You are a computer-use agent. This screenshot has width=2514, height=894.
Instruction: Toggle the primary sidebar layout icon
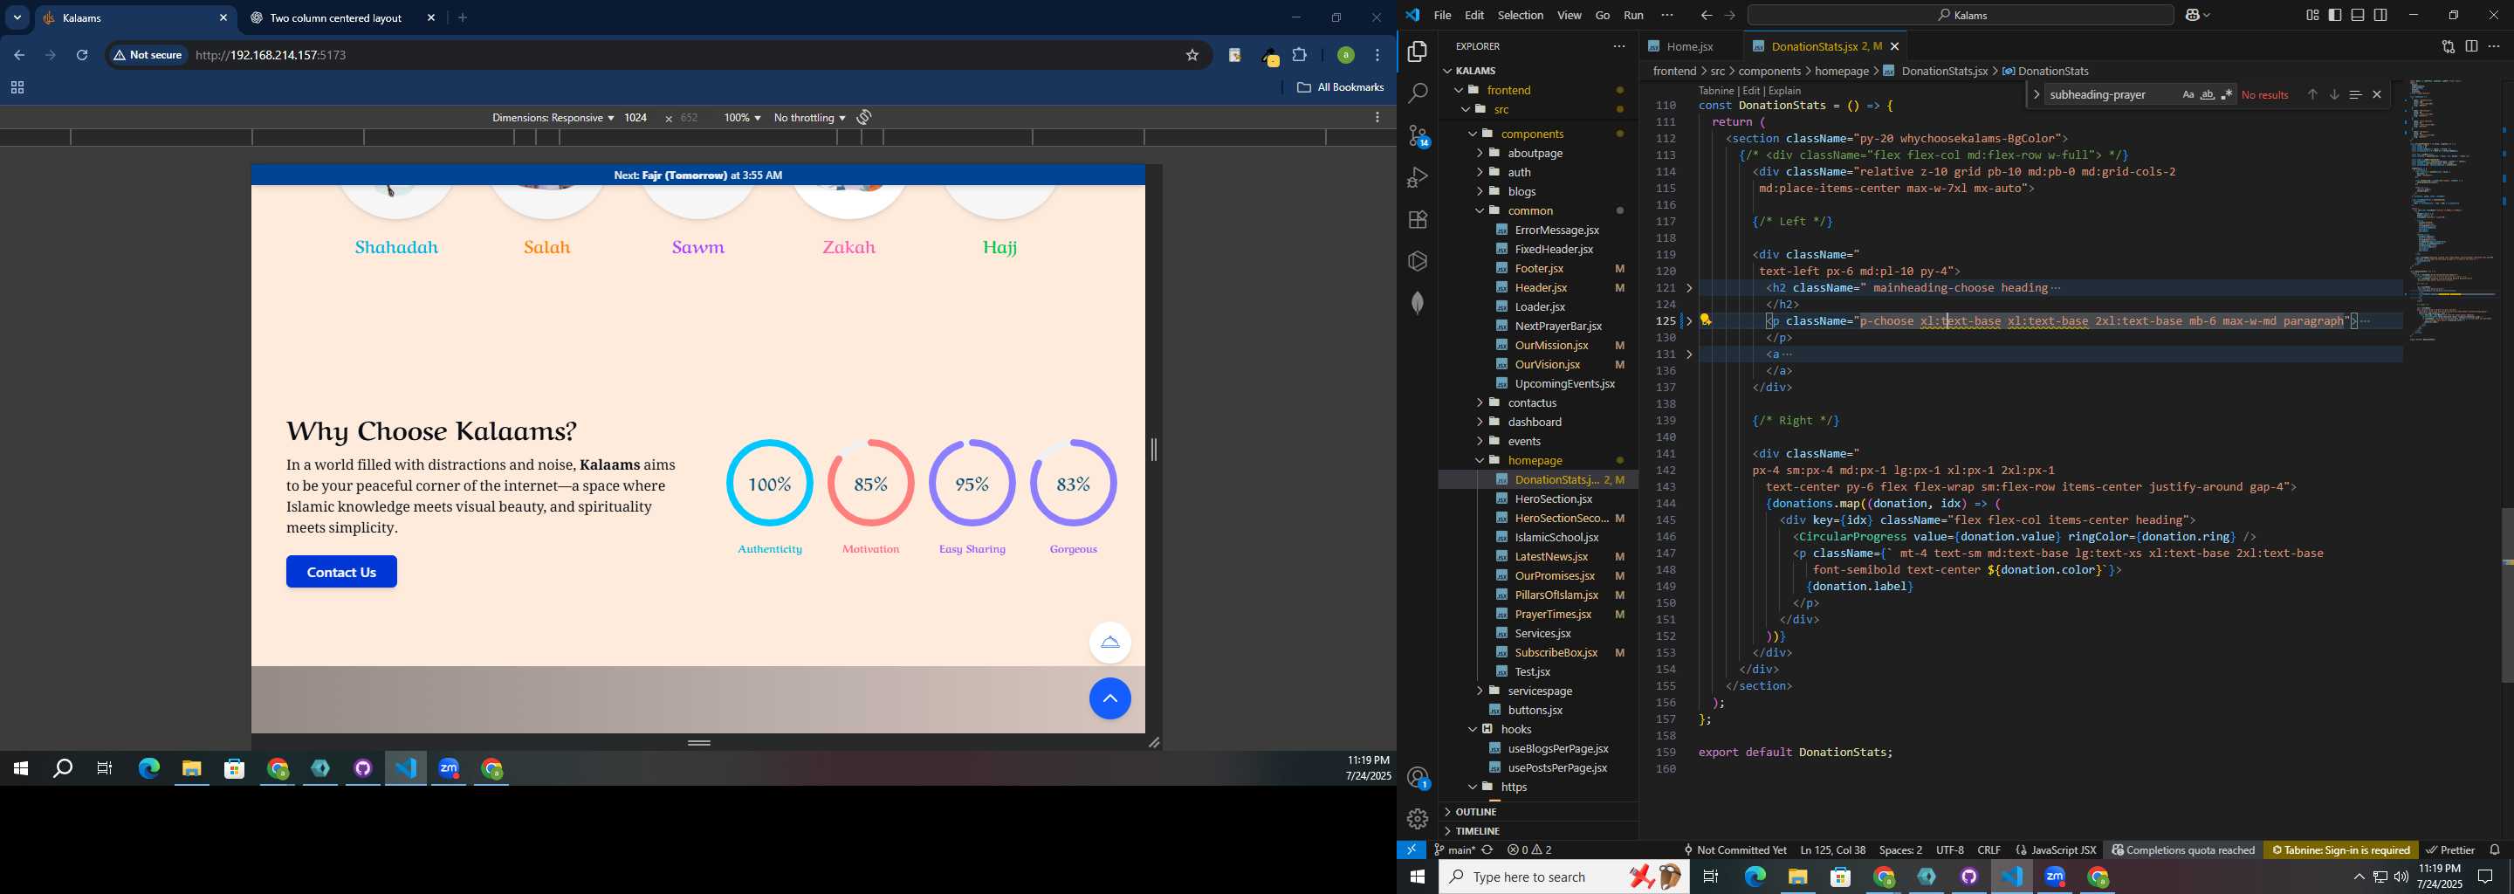point(2334,15)
